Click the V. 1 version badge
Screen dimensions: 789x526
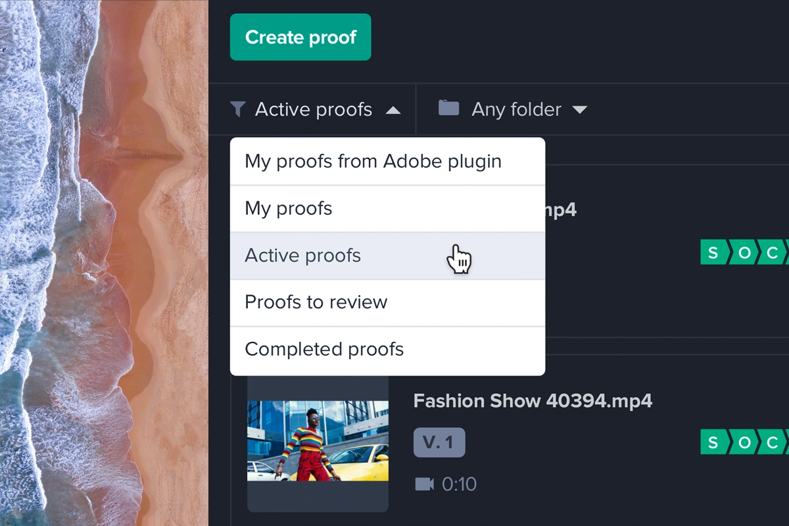[x=439, y=442]
